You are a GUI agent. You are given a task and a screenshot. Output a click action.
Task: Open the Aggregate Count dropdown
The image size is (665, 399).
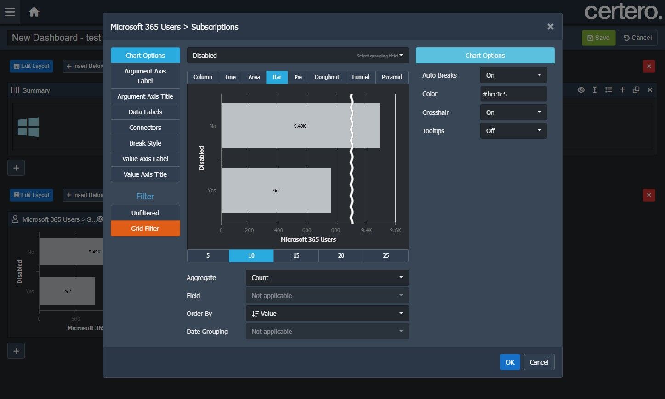coord(327,278)
